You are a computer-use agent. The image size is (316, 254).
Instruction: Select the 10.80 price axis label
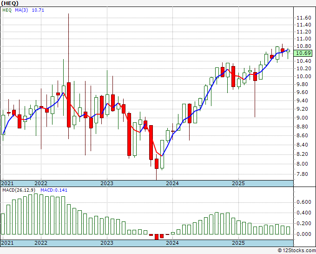coord(304,47)
